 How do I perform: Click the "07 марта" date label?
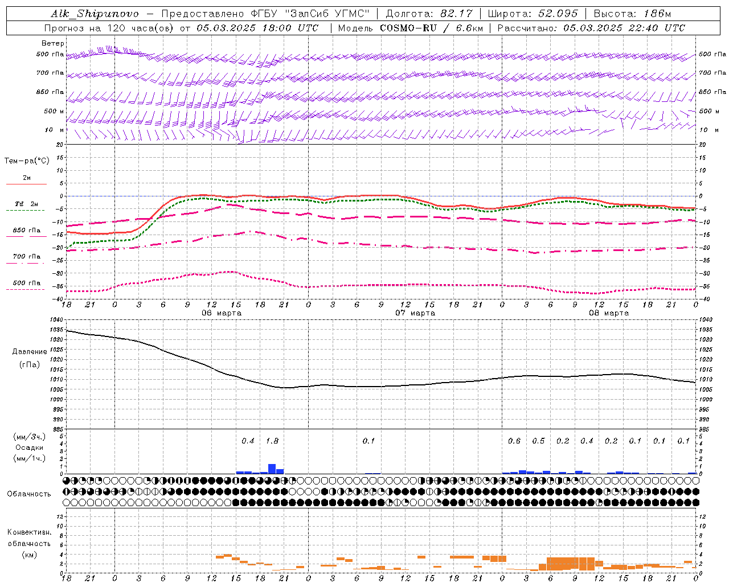point(415,313)
